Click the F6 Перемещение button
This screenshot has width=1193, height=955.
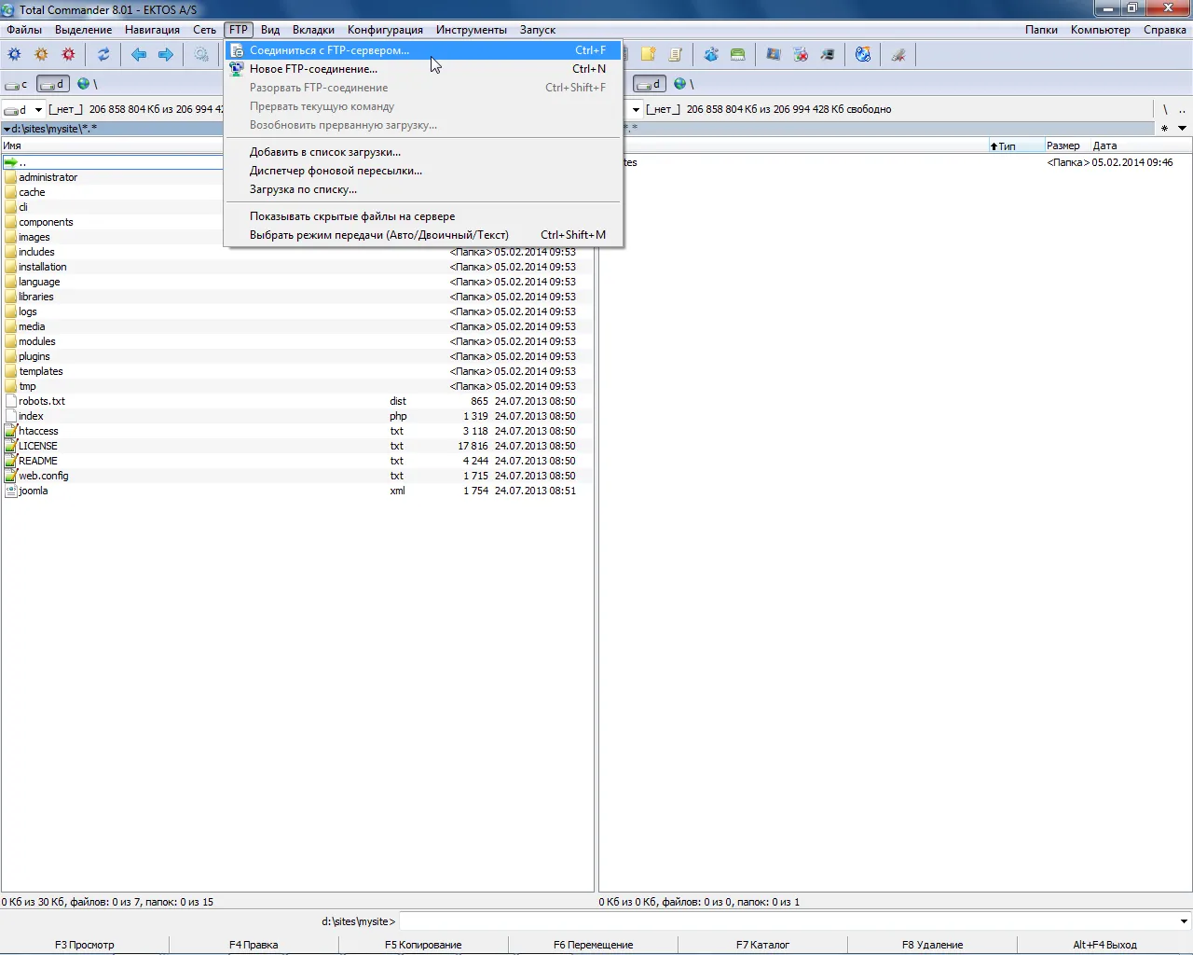pyautogui.click(x=593, y=945)
